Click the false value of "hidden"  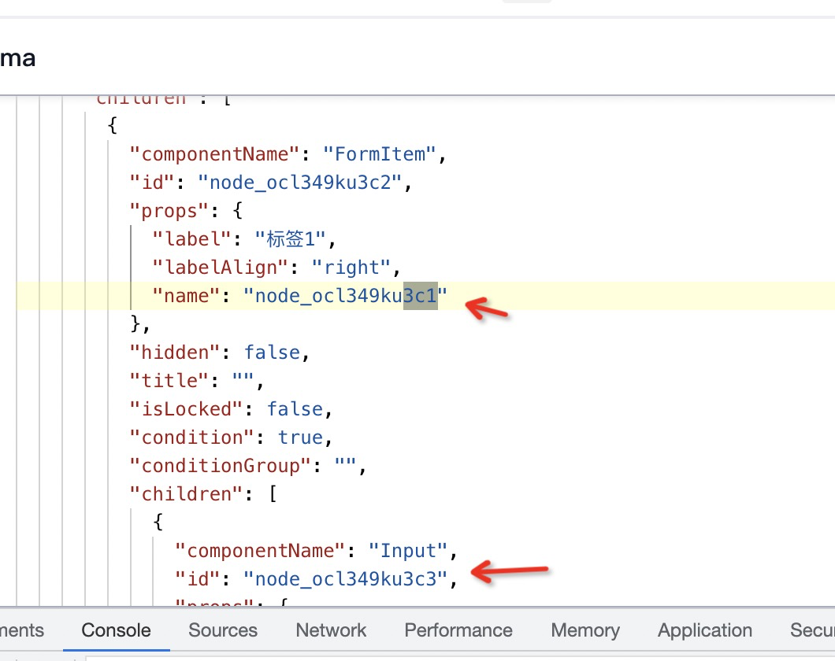272,353
